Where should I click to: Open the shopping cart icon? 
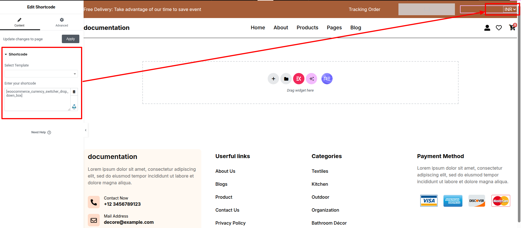(512, 28)
